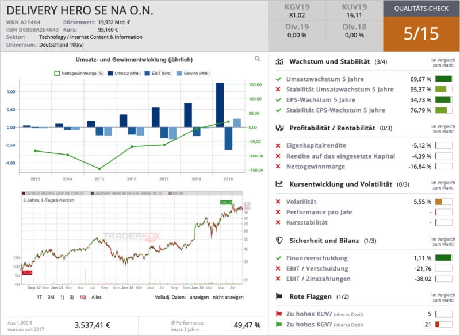
Task: Click the green check next to Finanzverschuldung
Action: 278,258
